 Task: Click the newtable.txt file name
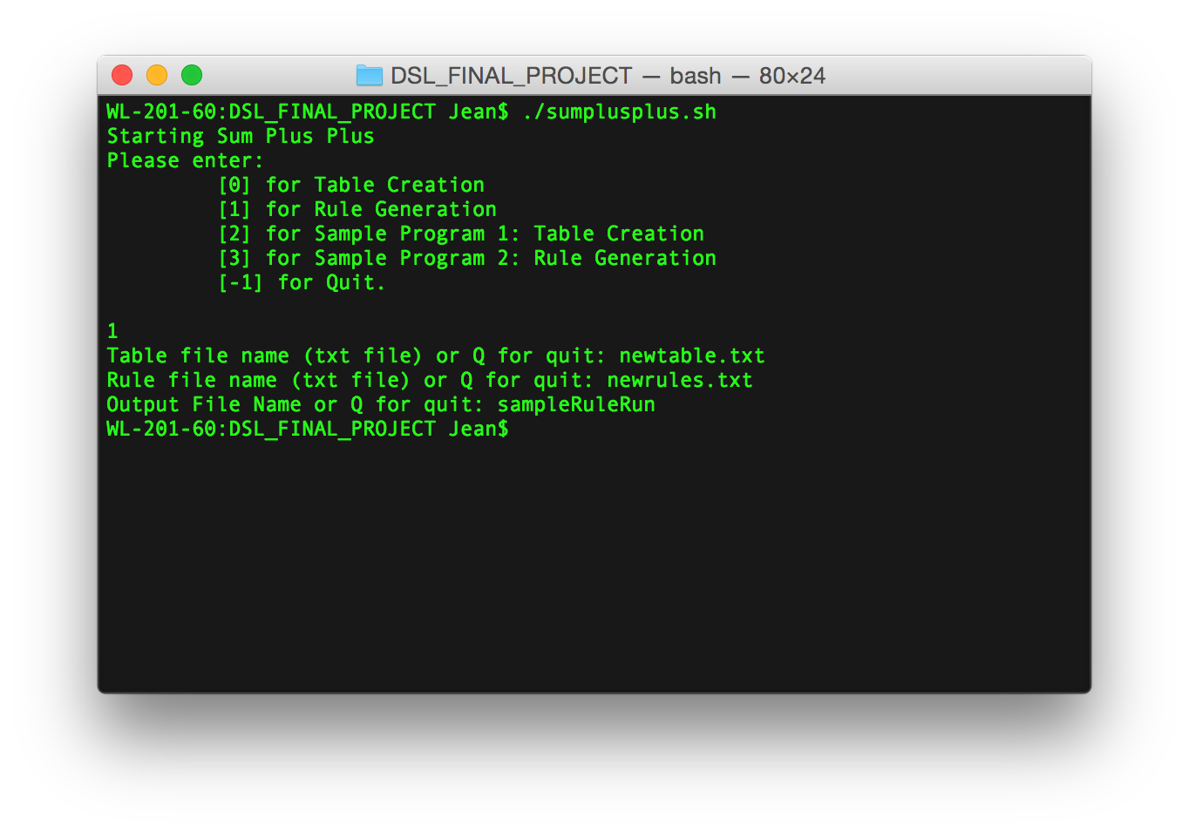pos(692,356)
